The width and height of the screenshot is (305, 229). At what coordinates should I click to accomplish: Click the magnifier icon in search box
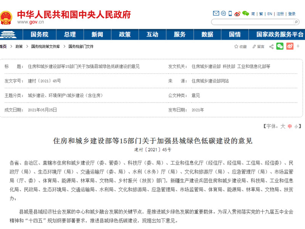(296, 22)
